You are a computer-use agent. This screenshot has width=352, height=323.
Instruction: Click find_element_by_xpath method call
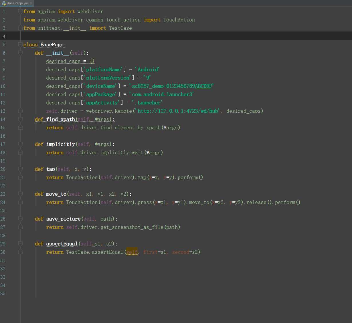click(x=130, y=128)
